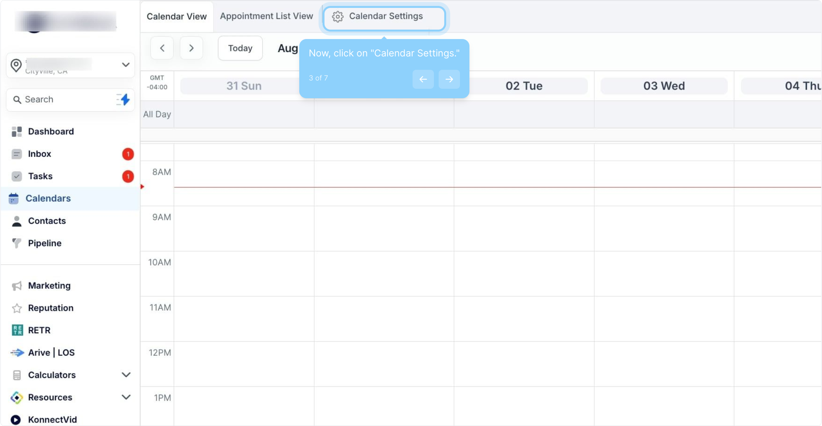Open the RETR sidebar item
The image size is (822, 426).
(x=39, y=330)
